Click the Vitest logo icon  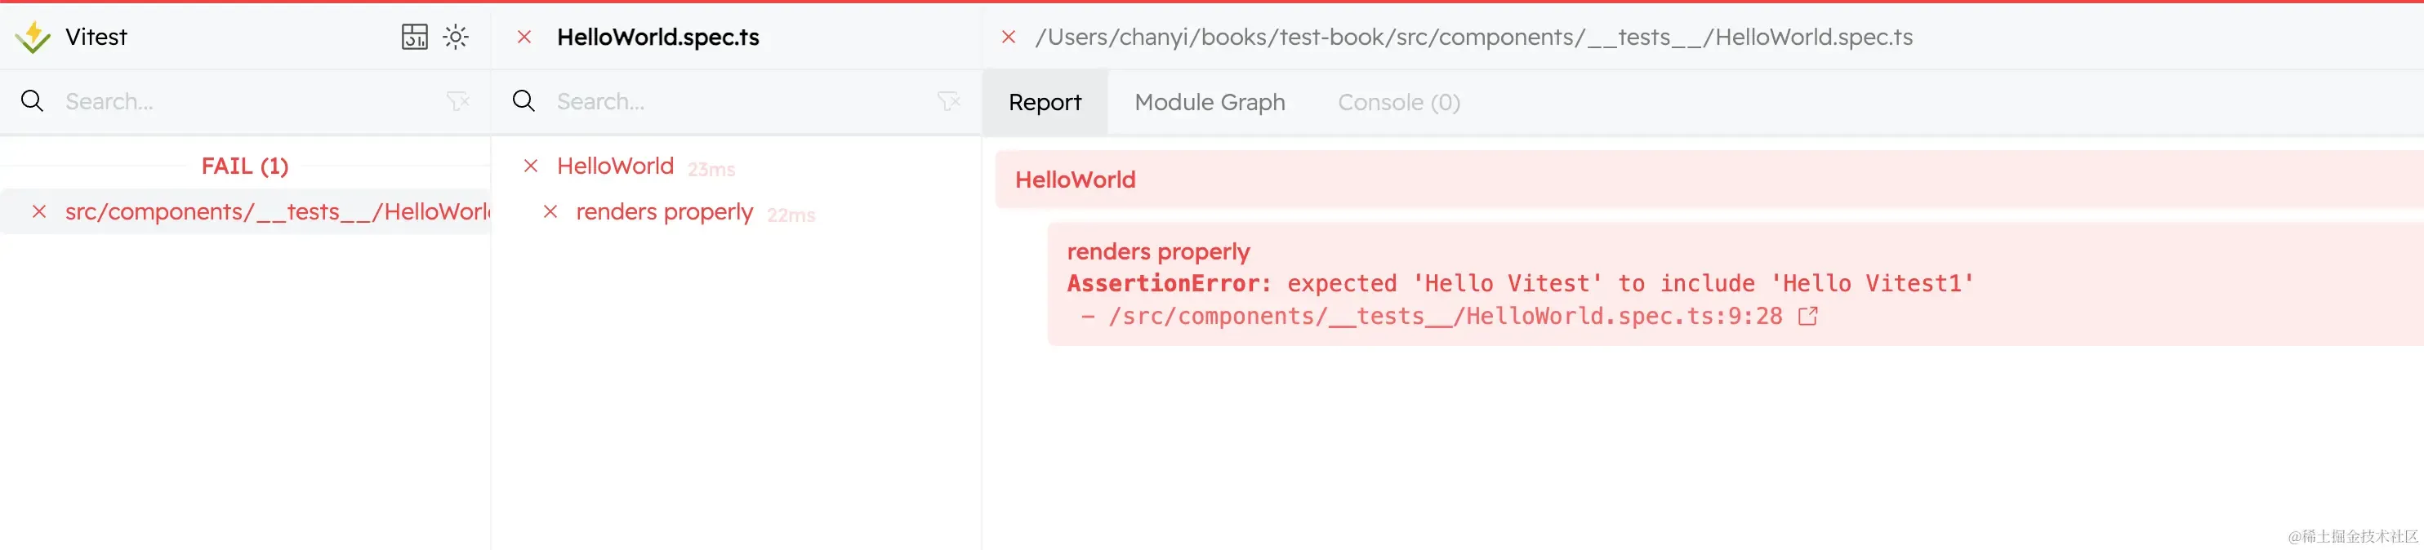(x=33, y=38)
